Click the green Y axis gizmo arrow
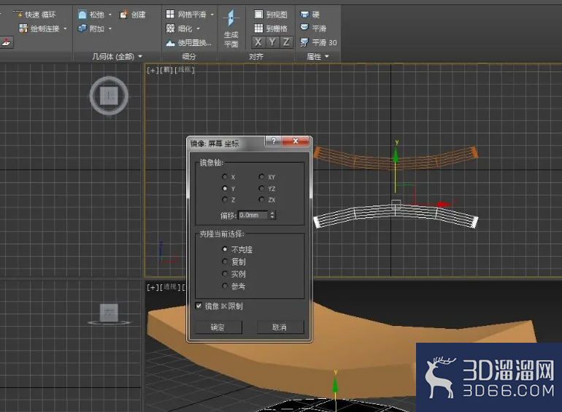 coord(396,155)
